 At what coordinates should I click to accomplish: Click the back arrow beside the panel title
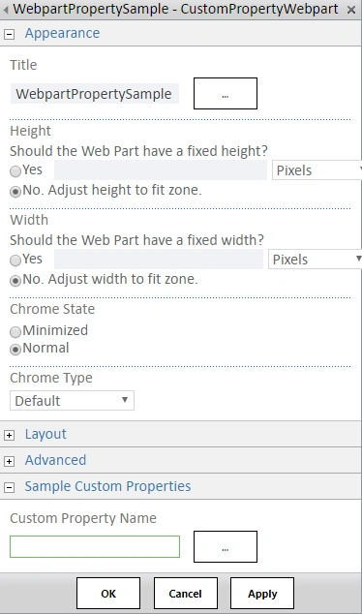6,10
